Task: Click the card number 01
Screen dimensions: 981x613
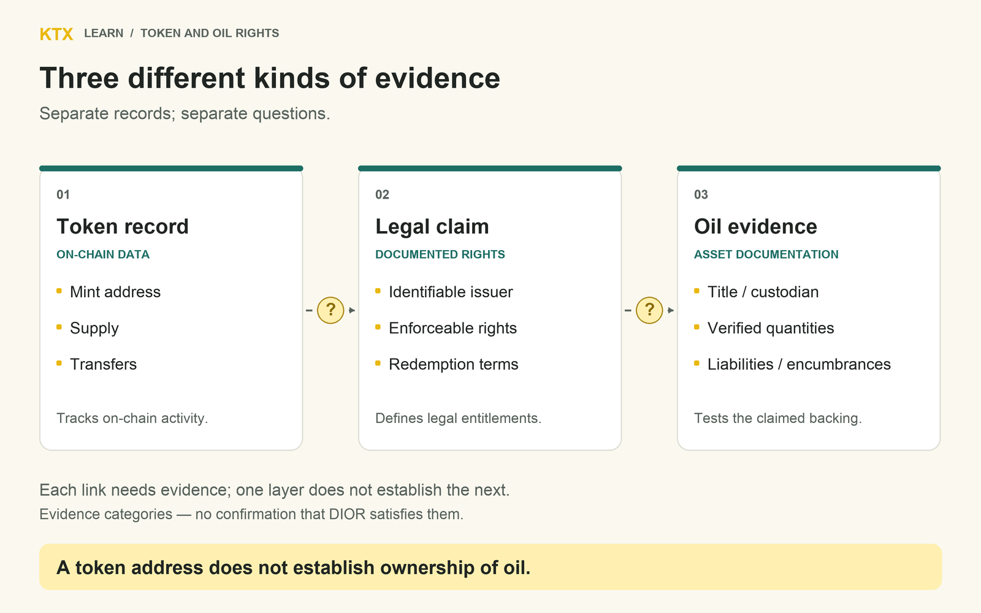Action: pos(63,194)
